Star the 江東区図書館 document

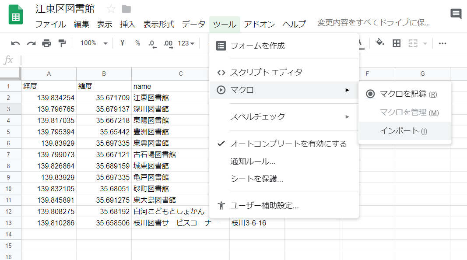111,9
